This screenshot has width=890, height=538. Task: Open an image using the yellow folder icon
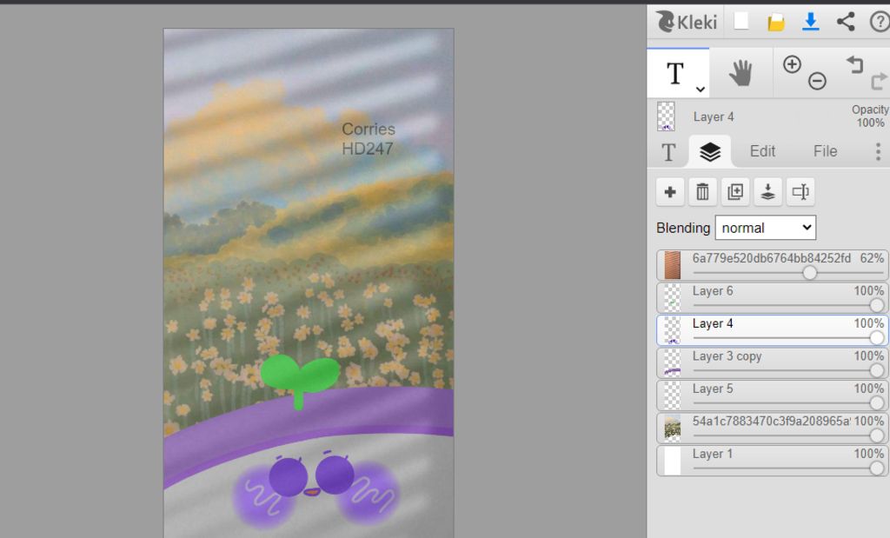pyautogui.click(x=776, y=22)
